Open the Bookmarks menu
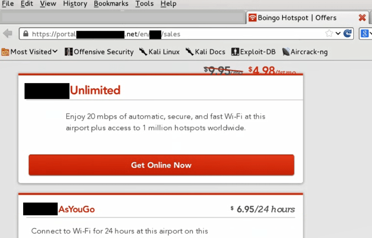 click(x=111, y=4)
